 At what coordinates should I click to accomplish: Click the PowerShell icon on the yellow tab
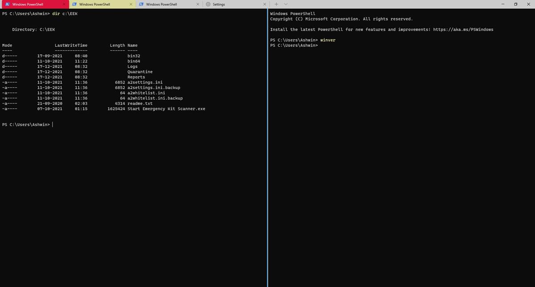click(x=74, y=4)
